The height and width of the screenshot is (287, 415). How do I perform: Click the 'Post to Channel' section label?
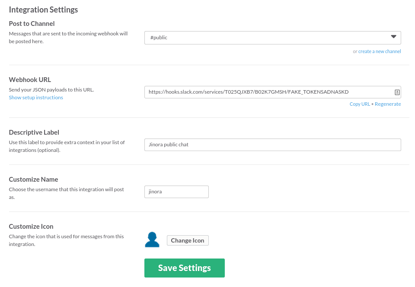(x=32, y=23)
